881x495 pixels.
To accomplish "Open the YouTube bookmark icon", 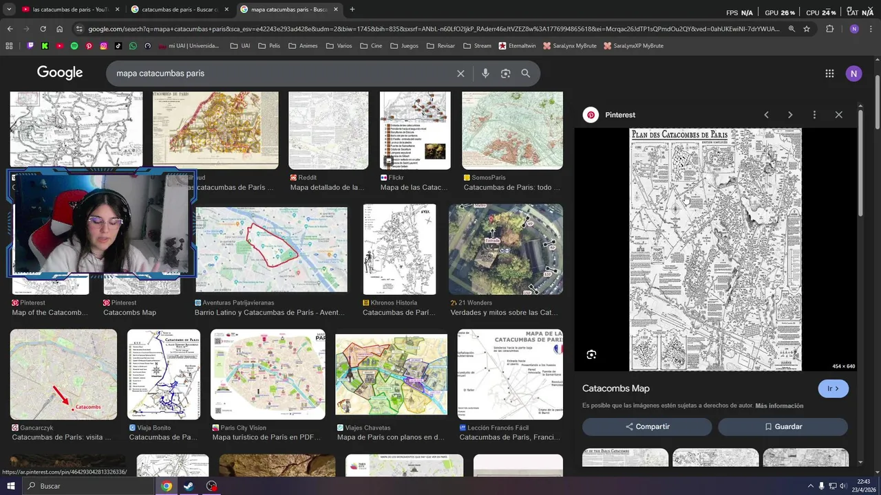I will click(x=60, y=46).
